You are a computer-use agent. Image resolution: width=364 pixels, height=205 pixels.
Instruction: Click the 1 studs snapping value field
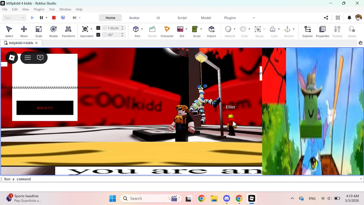click(113, 28)
